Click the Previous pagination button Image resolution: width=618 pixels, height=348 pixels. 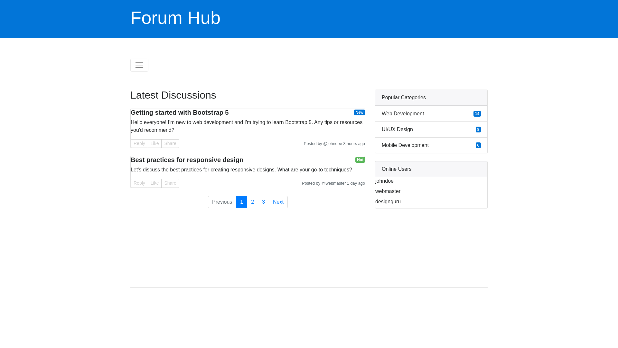222,202
